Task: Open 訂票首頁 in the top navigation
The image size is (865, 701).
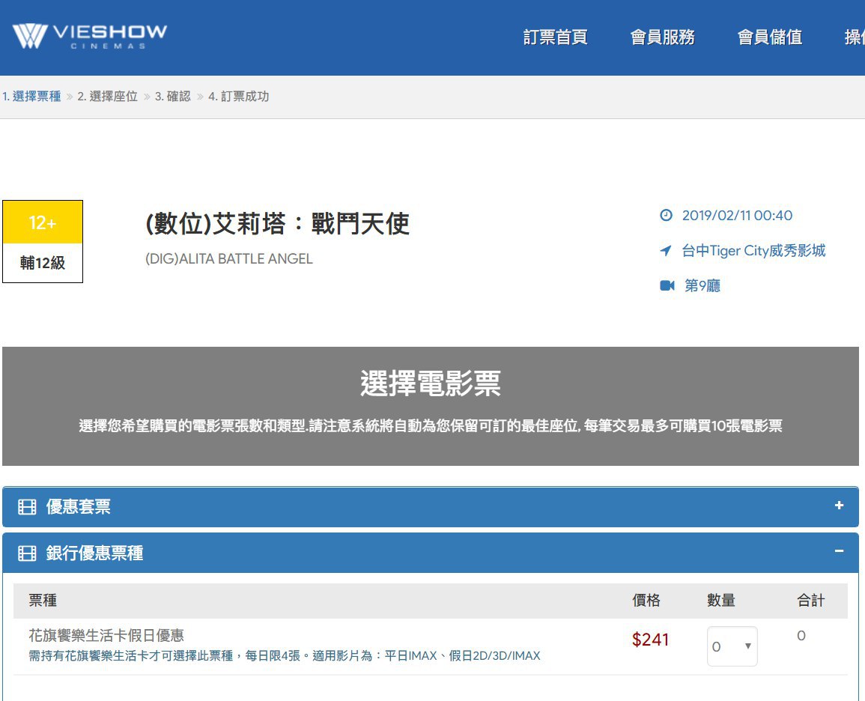Action: (555, 37)
